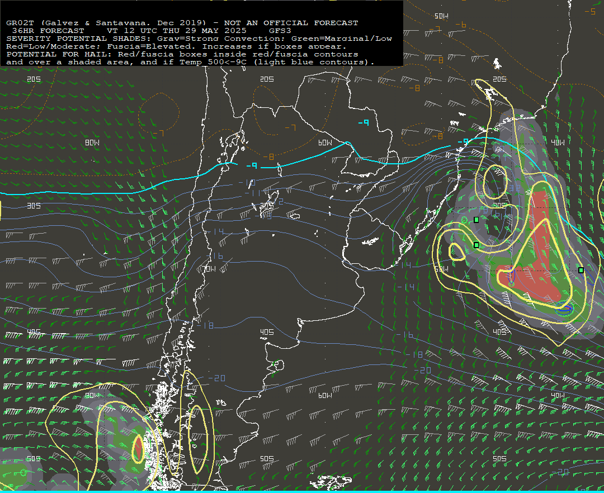Click the narrow yellow ellipse over southern Patagonia
Image resolution: width=604 pixels, height=493 pixels.
[x=197, y=439]
